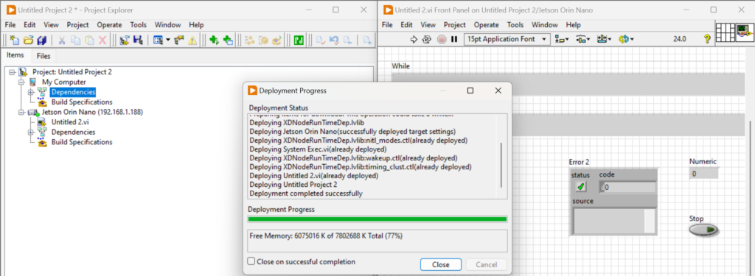Click the Run Continuously icon
The image size is (755, 276).
coord(426,40)
